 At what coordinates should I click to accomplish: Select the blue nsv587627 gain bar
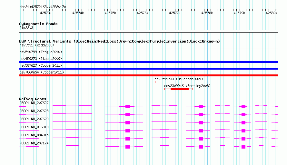coord(148,69)
